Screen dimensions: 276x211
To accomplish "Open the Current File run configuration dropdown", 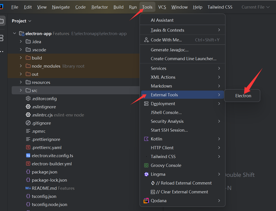I will [255, 7].
